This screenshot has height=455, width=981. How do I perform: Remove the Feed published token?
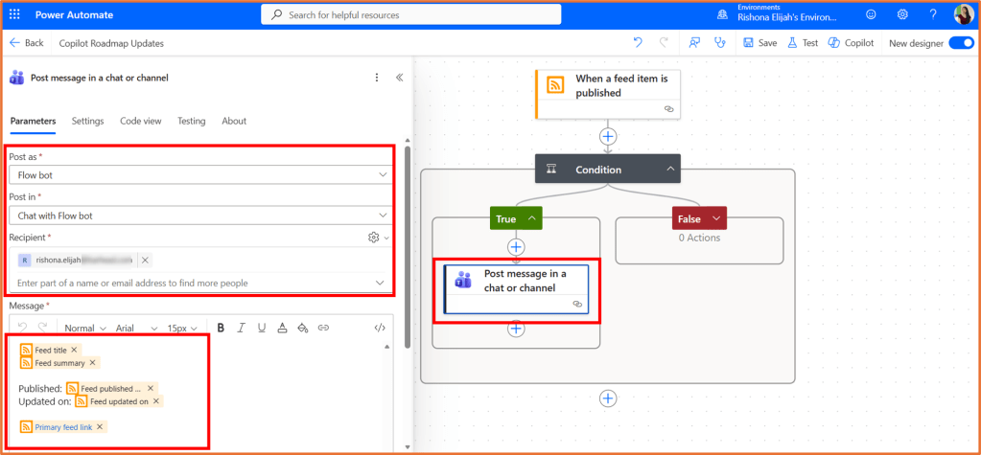pyautogui.click(x=151, y=388)
